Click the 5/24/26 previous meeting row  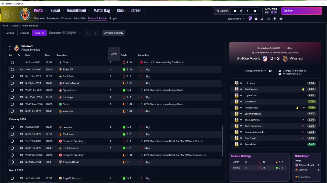259,168
